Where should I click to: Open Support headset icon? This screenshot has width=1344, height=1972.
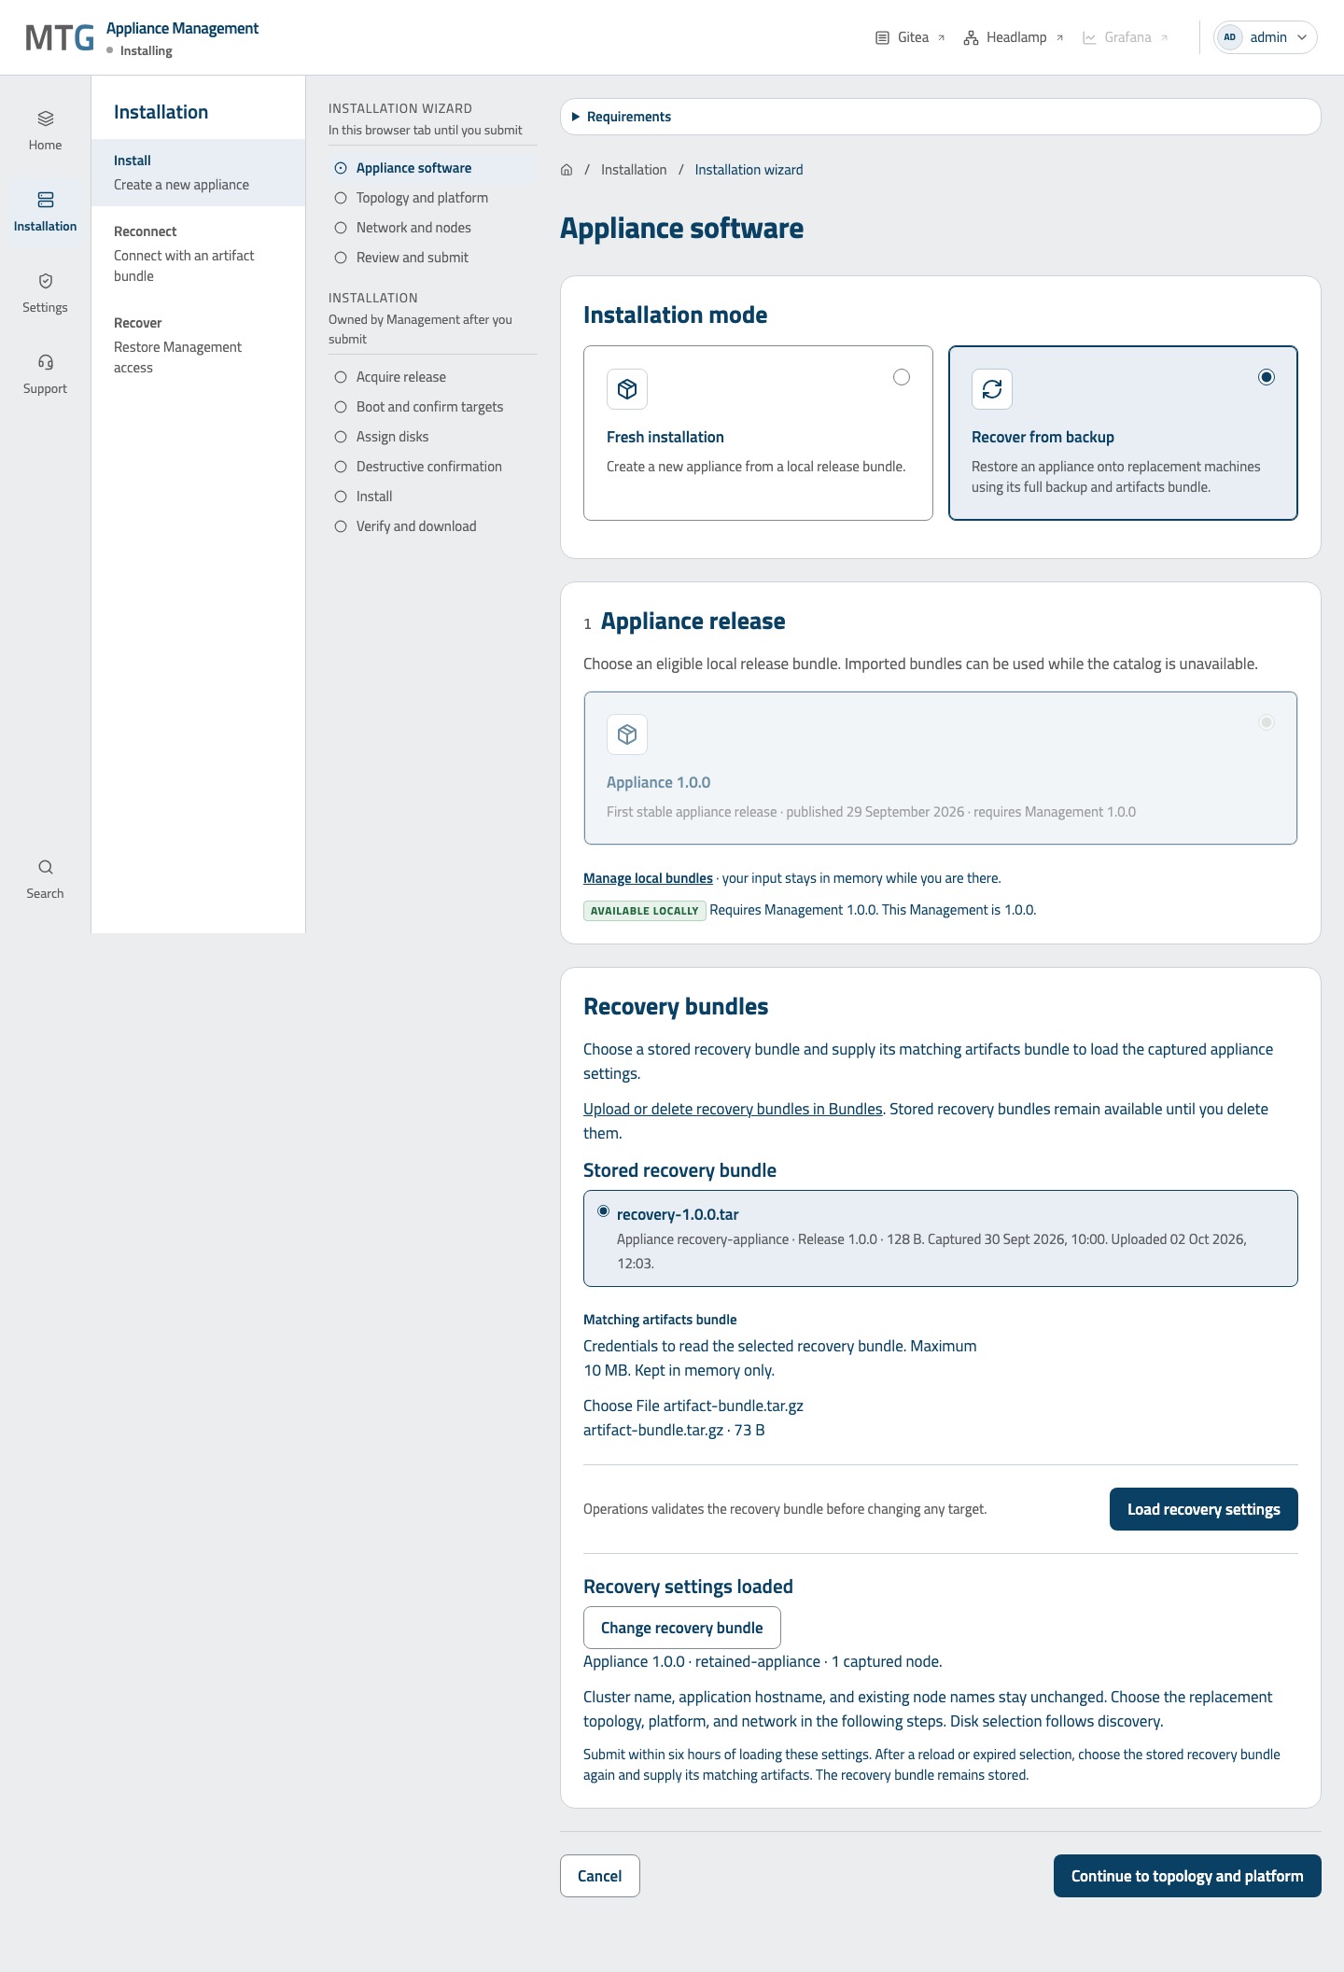[x=45, y=362]
